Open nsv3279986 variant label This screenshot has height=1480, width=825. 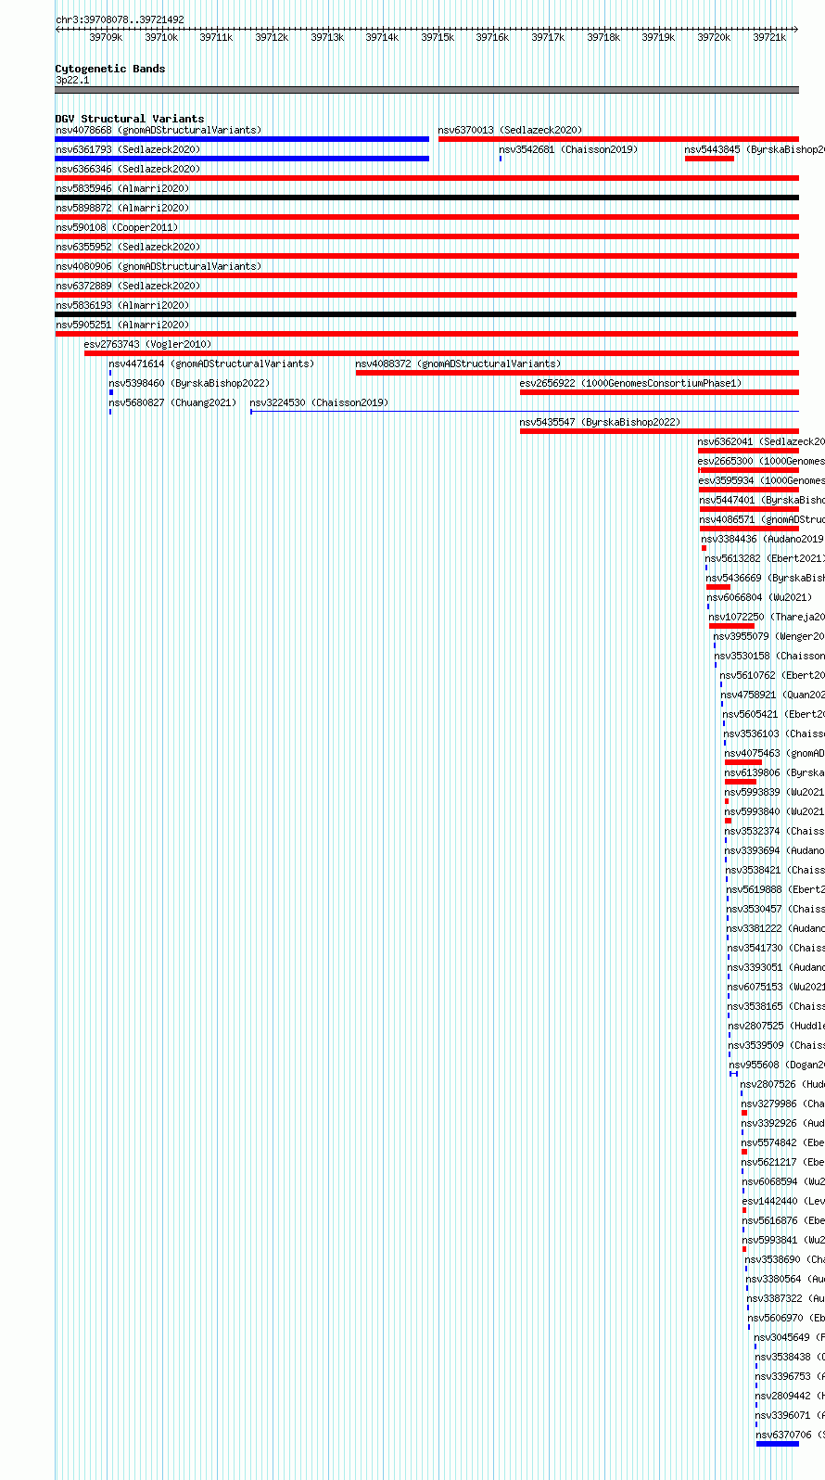click(783, 1104)
